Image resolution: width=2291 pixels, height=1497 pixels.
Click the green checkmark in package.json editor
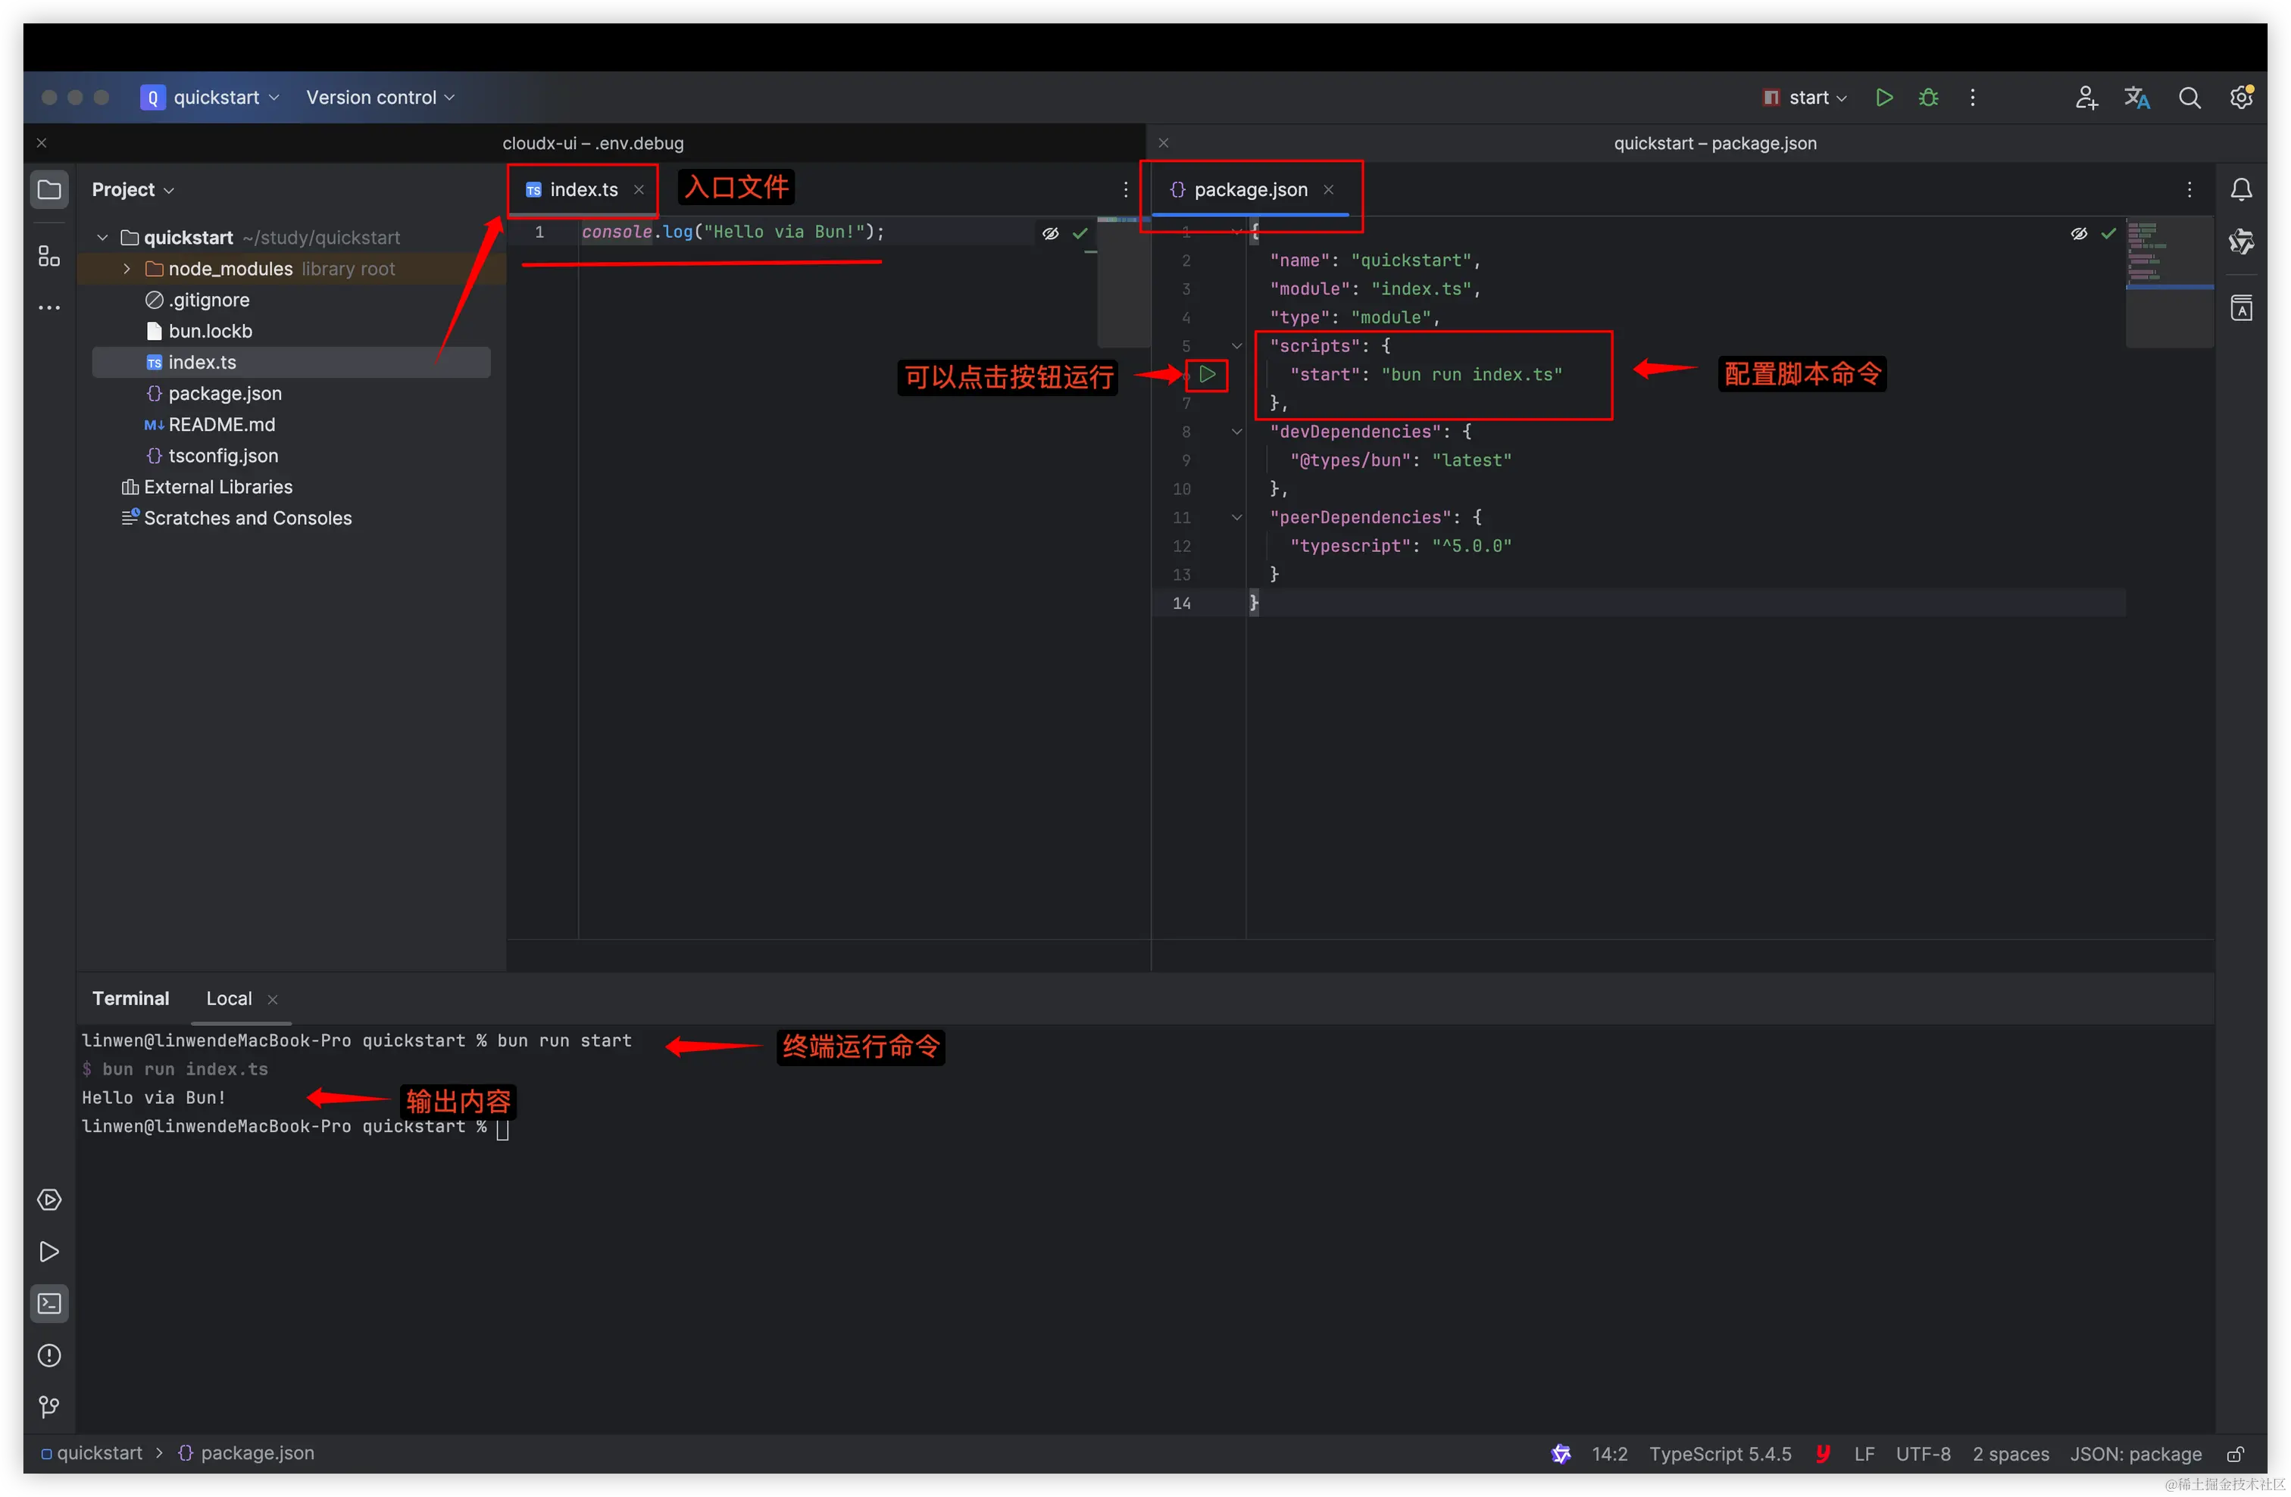2108,232
